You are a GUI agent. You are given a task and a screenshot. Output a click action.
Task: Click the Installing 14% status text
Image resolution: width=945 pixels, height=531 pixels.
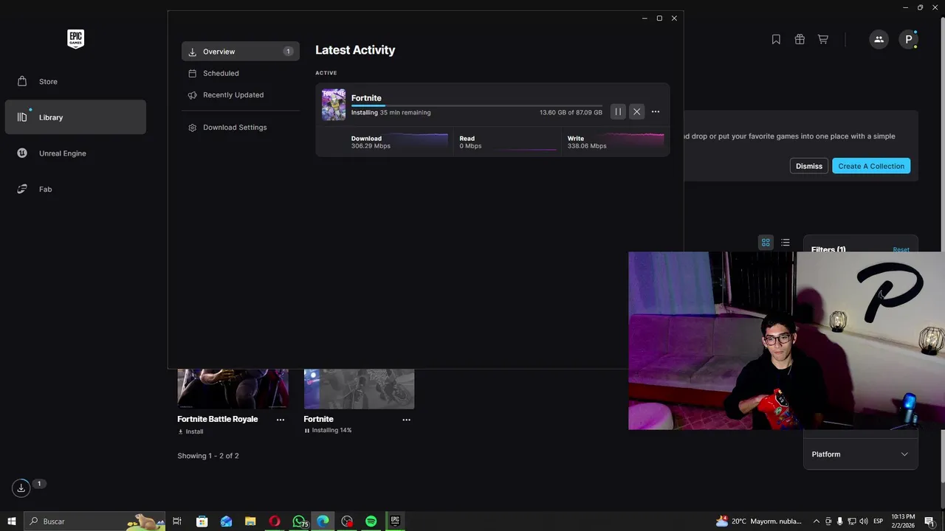click(x=331, y=430)
